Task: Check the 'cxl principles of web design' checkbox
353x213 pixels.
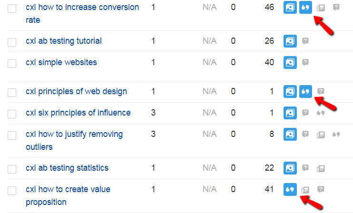Action: click(x=12, y=92)
